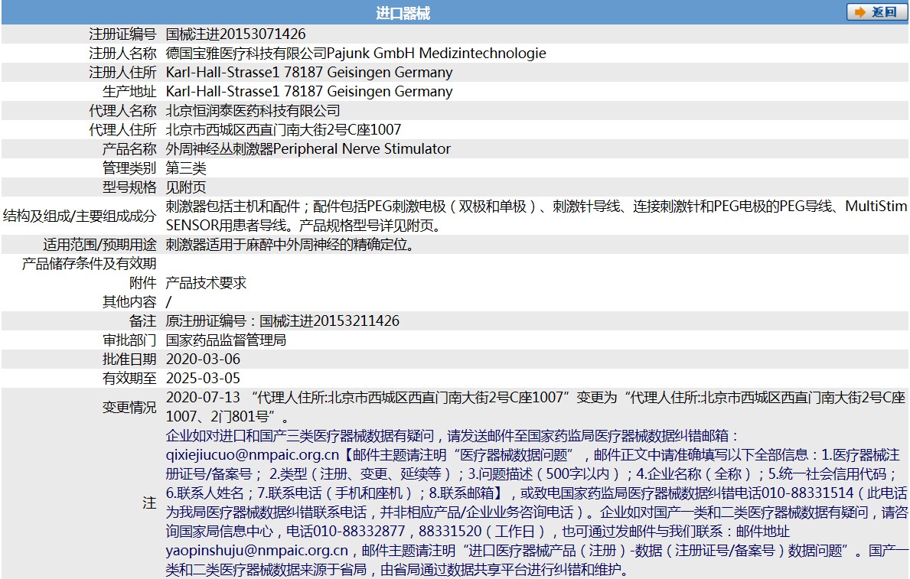This screenshot has width=910, height=579.
Task: Click the 返回 back button
Action: click(x=876, y=12)
